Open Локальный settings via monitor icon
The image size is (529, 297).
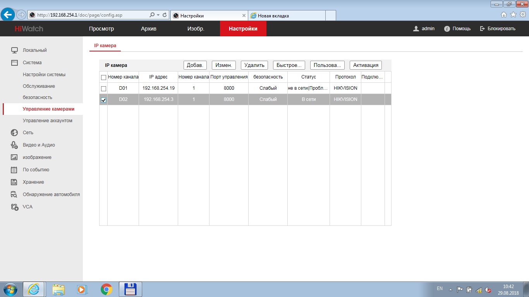[15, 50]
